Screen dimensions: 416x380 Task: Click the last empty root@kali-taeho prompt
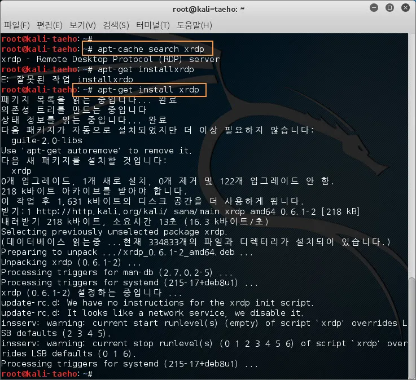pyautogui.click(x=47, y=374)
